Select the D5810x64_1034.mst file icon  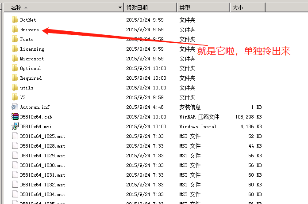pos(15,194)
